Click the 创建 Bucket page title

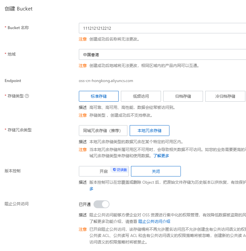coord(19,8)
